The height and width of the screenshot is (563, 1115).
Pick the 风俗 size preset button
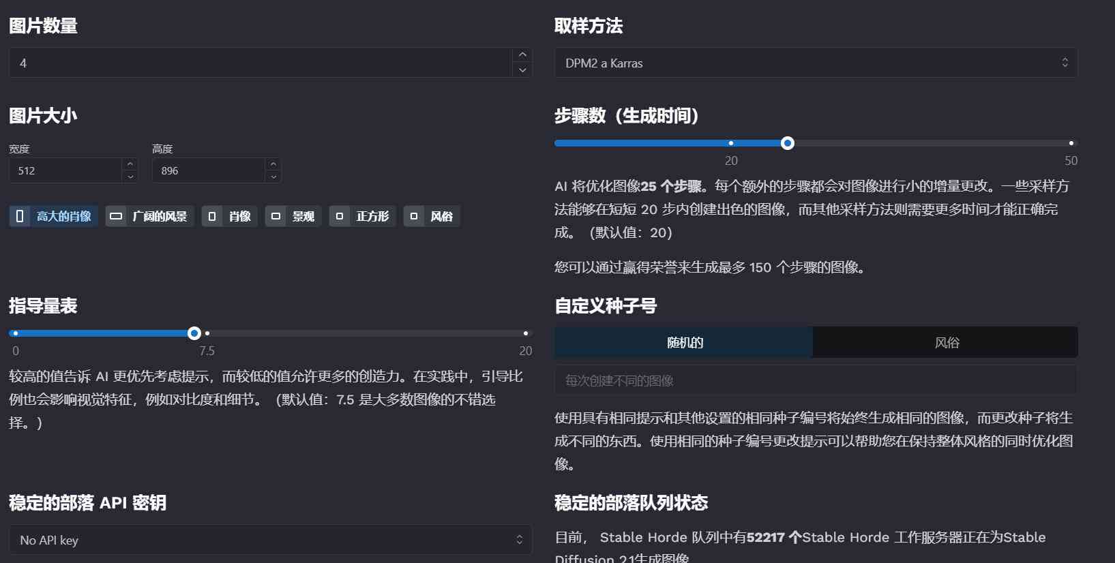[432, 216]
